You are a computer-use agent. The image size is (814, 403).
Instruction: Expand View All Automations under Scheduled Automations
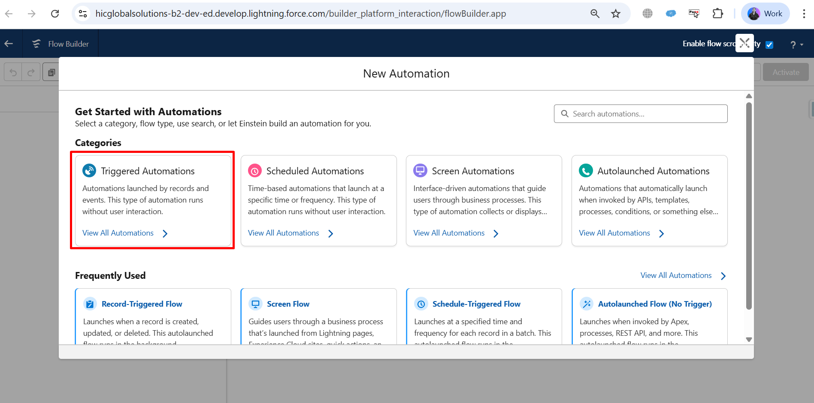tap(290, 233)
